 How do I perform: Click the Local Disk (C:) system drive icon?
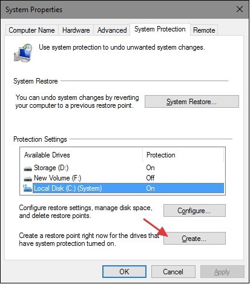click(27, 188)
